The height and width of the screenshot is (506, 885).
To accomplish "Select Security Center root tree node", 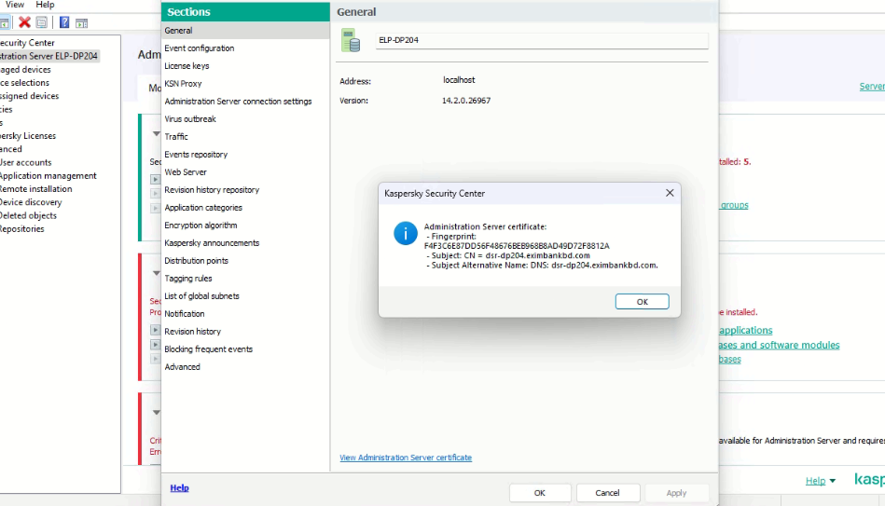I will click(x=27, y=43).
